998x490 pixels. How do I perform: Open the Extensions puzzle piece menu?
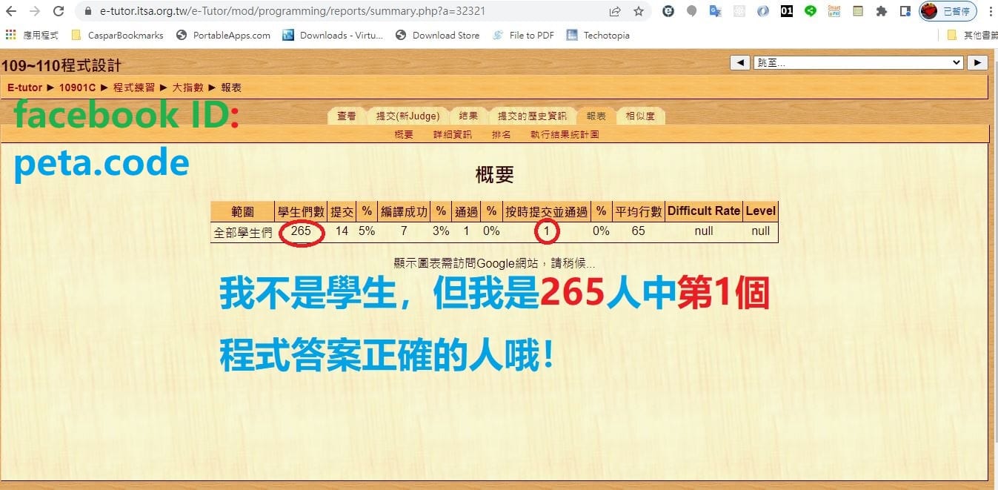(x=881, y=12)
